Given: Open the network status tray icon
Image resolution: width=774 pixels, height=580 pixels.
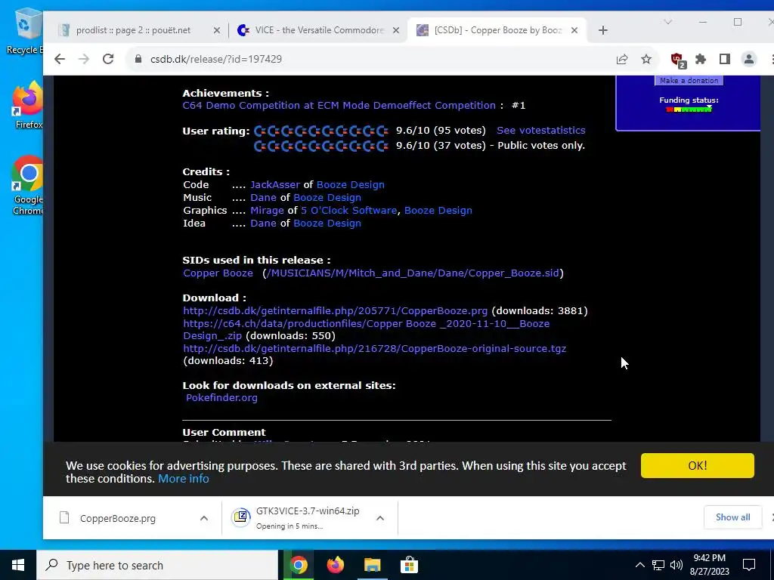Looking at the screenshot, I should [x=658, y=565].
